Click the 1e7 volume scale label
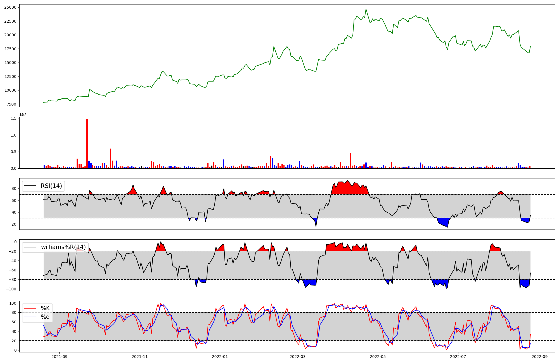This screenshot has width=559, height=363. [x=23, y=114]
